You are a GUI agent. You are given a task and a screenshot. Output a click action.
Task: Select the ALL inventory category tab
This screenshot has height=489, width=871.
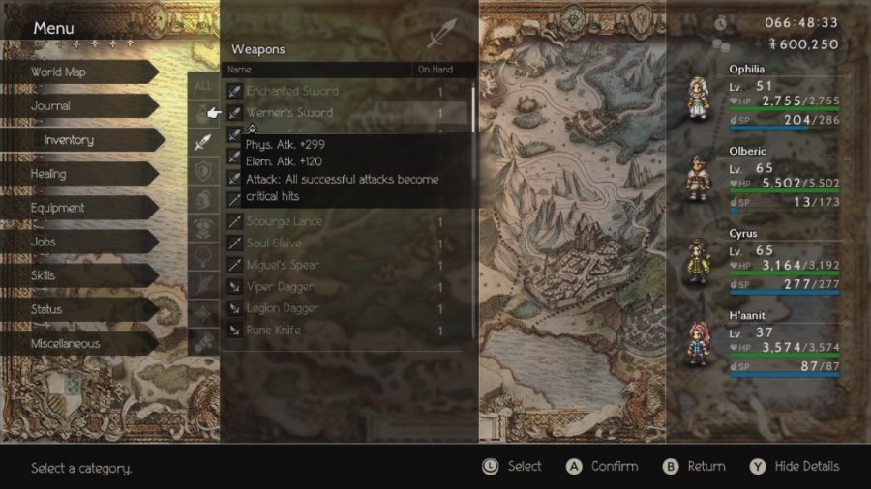pyautogui.click(x=203, y=86)
